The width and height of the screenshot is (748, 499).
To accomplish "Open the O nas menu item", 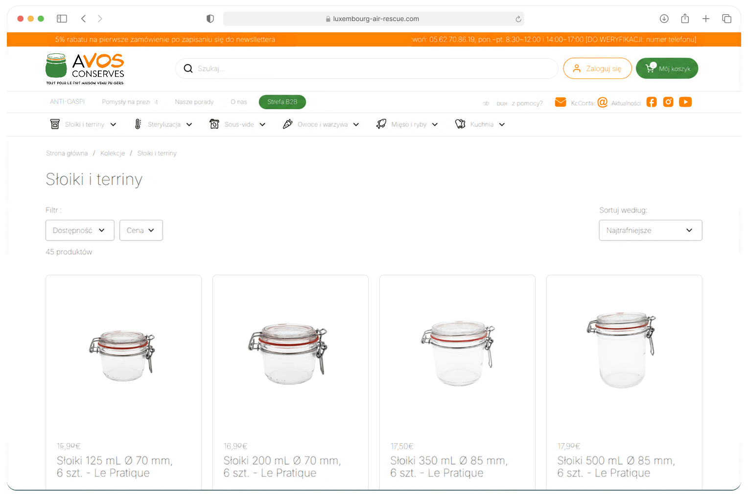I will pyautogui.click(x=239, y=102).
